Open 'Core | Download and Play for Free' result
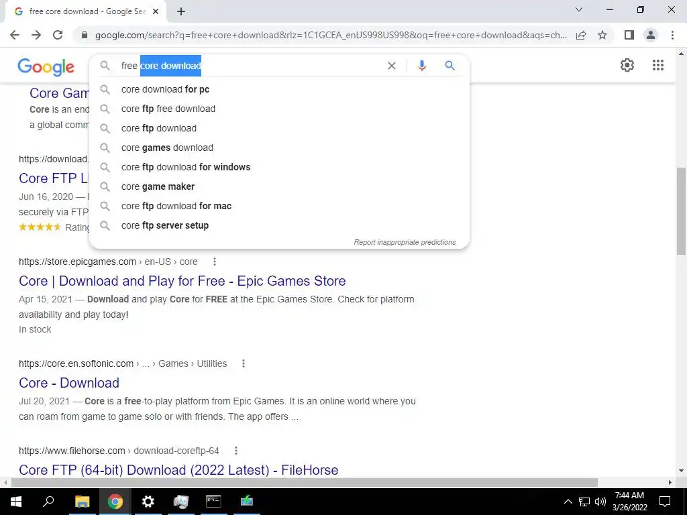The height and width of the screenshot is (515, 687). [182, 281]
